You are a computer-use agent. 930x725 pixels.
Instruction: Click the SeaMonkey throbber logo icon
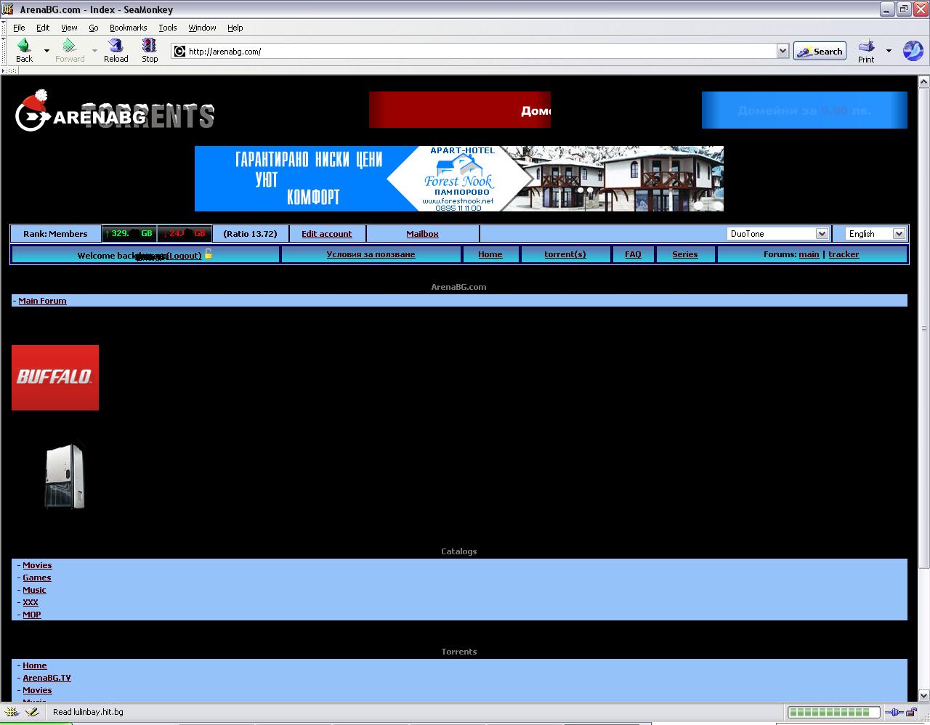pyautogui.click(x=913, y=50)
